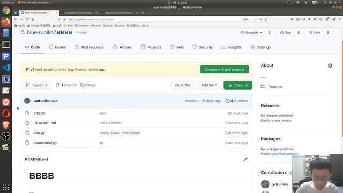
Task: Go to the Actions tab
Action: pyautogui.click(x=122, y=47)
